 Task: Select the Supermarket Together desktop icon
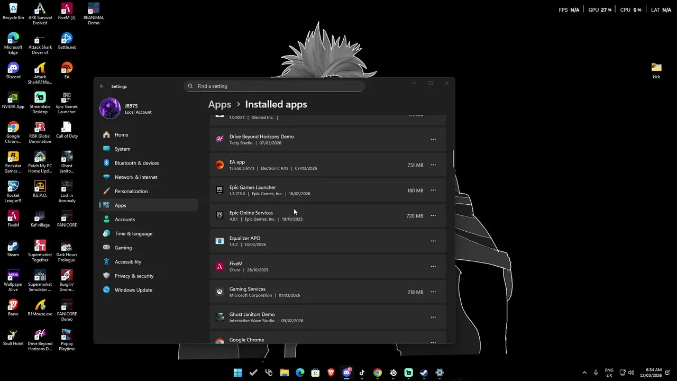[40, 251]
